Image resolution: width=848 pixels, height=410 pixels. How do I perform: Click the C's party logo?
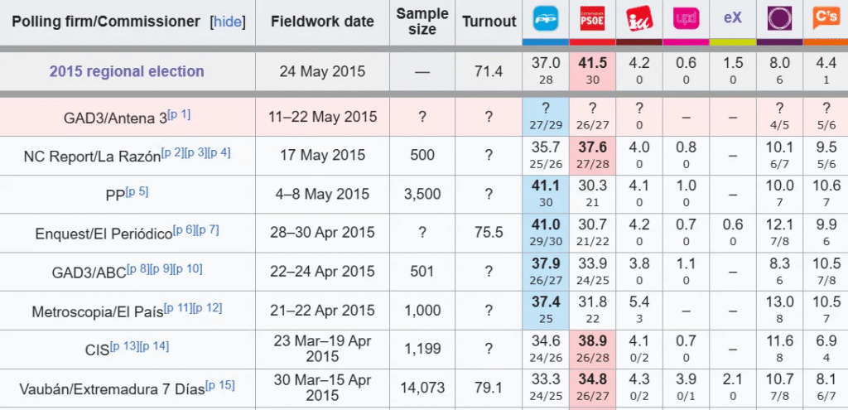click(825, 17)
